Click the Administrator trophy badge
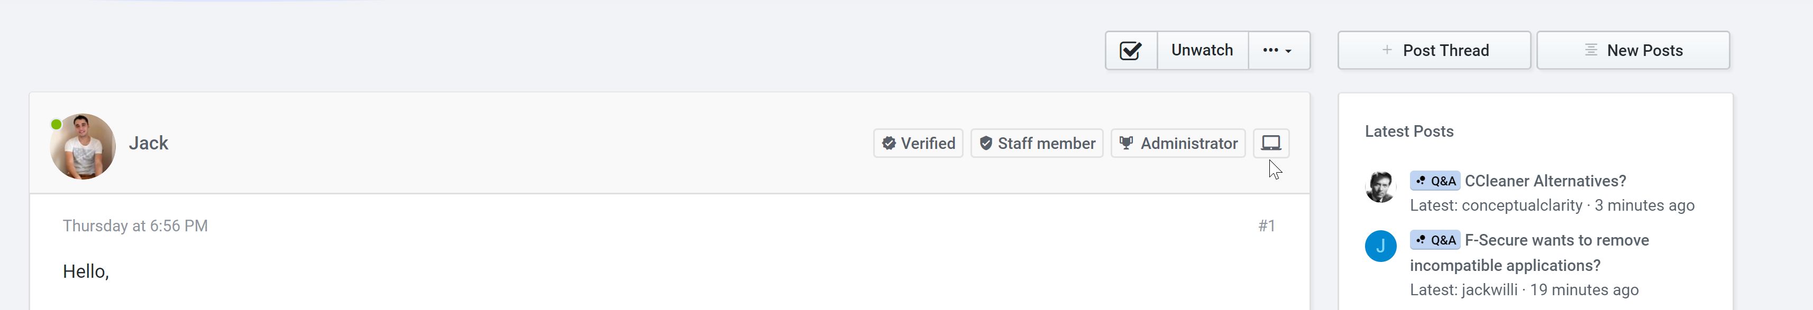 pyautogui.click(x=1177, y=144)
